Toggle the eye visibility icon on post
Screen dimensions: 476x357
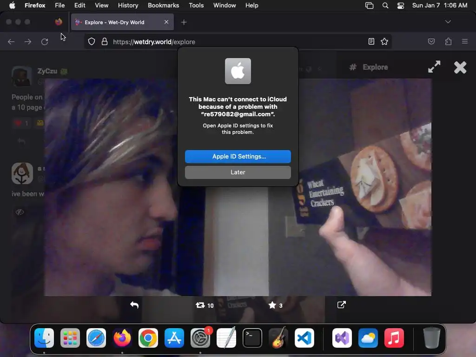[x=20, y=212]
